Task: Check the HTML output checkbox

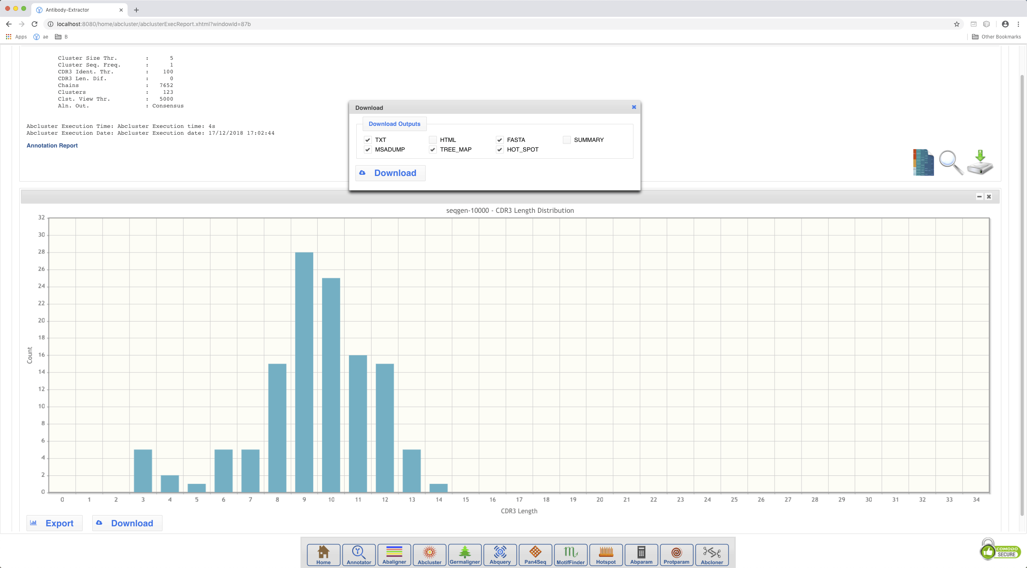Action: [x=432, y=140]
